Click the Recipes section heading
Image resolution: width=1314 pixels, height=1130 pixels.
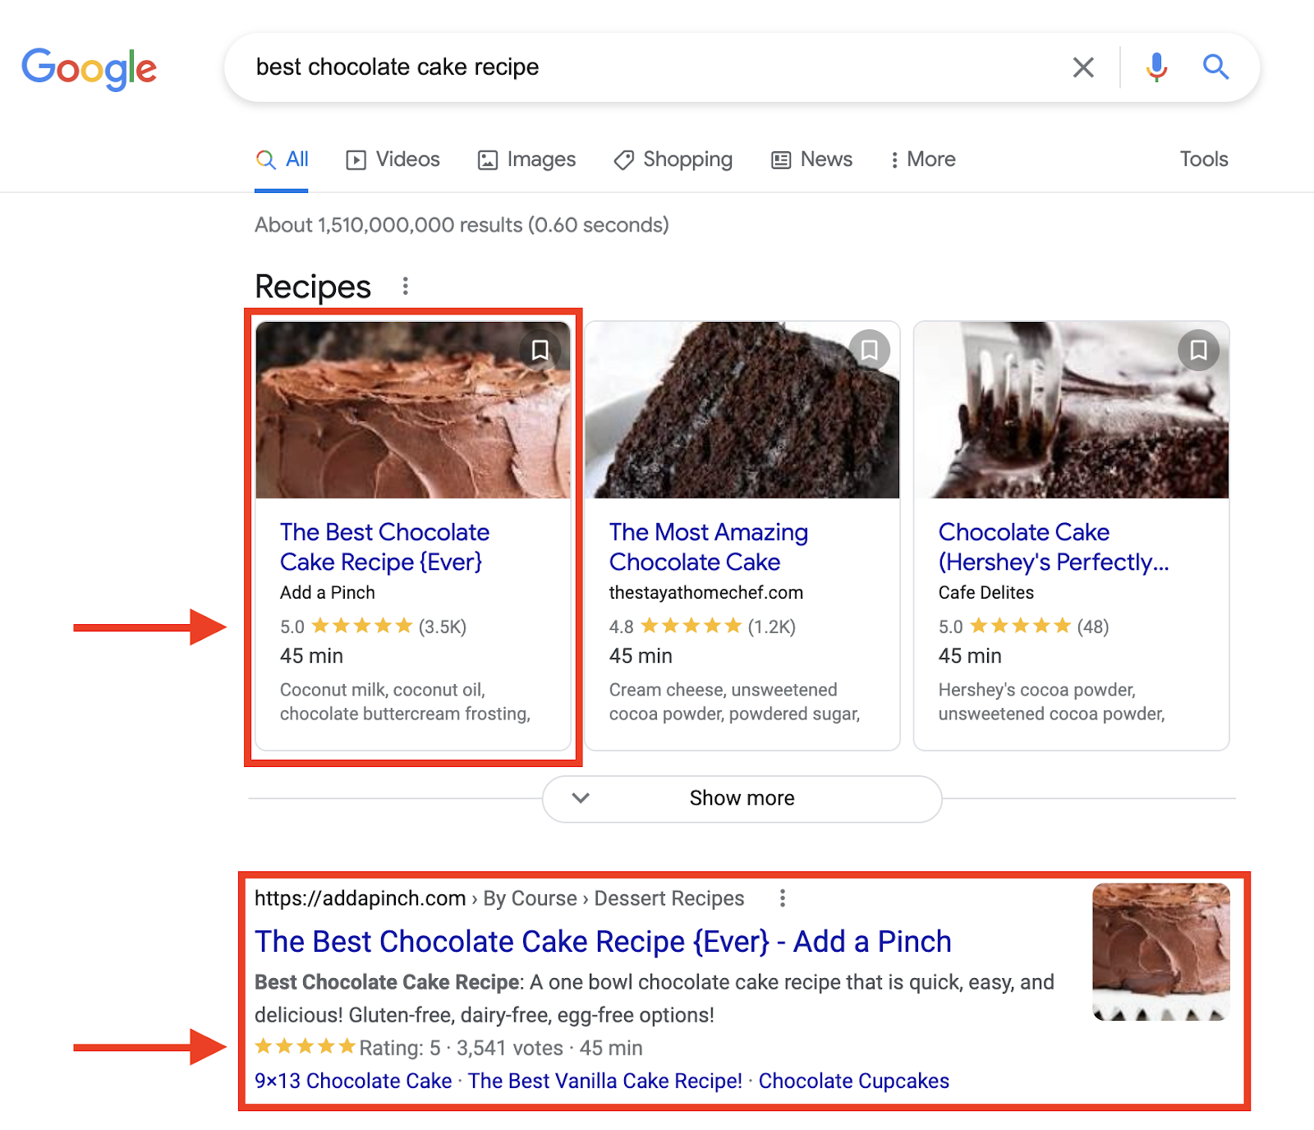tap(313, 287)
